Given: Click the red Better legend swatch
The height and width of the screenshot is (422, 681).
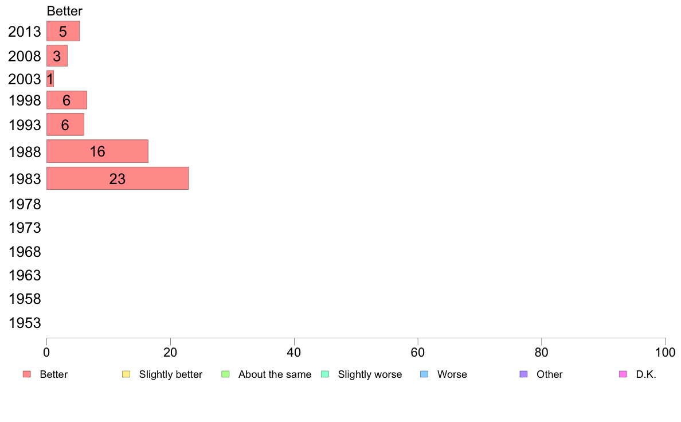Looking at the screenshot, I should pos(27,374).
